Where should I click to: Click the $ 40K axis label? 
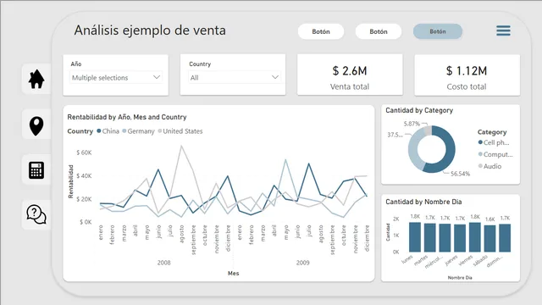point(84,175)
